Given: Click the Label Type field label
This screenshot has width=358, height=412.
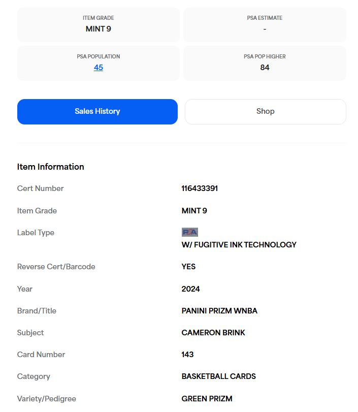Looking at the screenshot, I should click(x=36, y=233).
